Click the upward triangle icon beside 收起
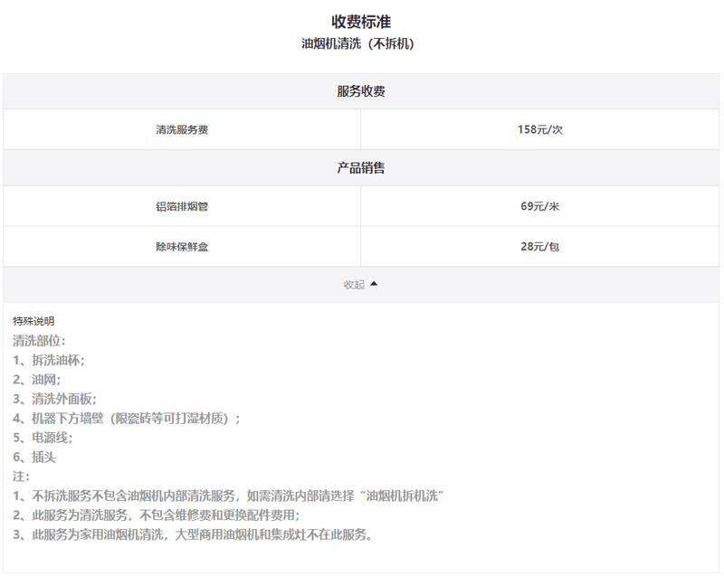 click(374, 284)
